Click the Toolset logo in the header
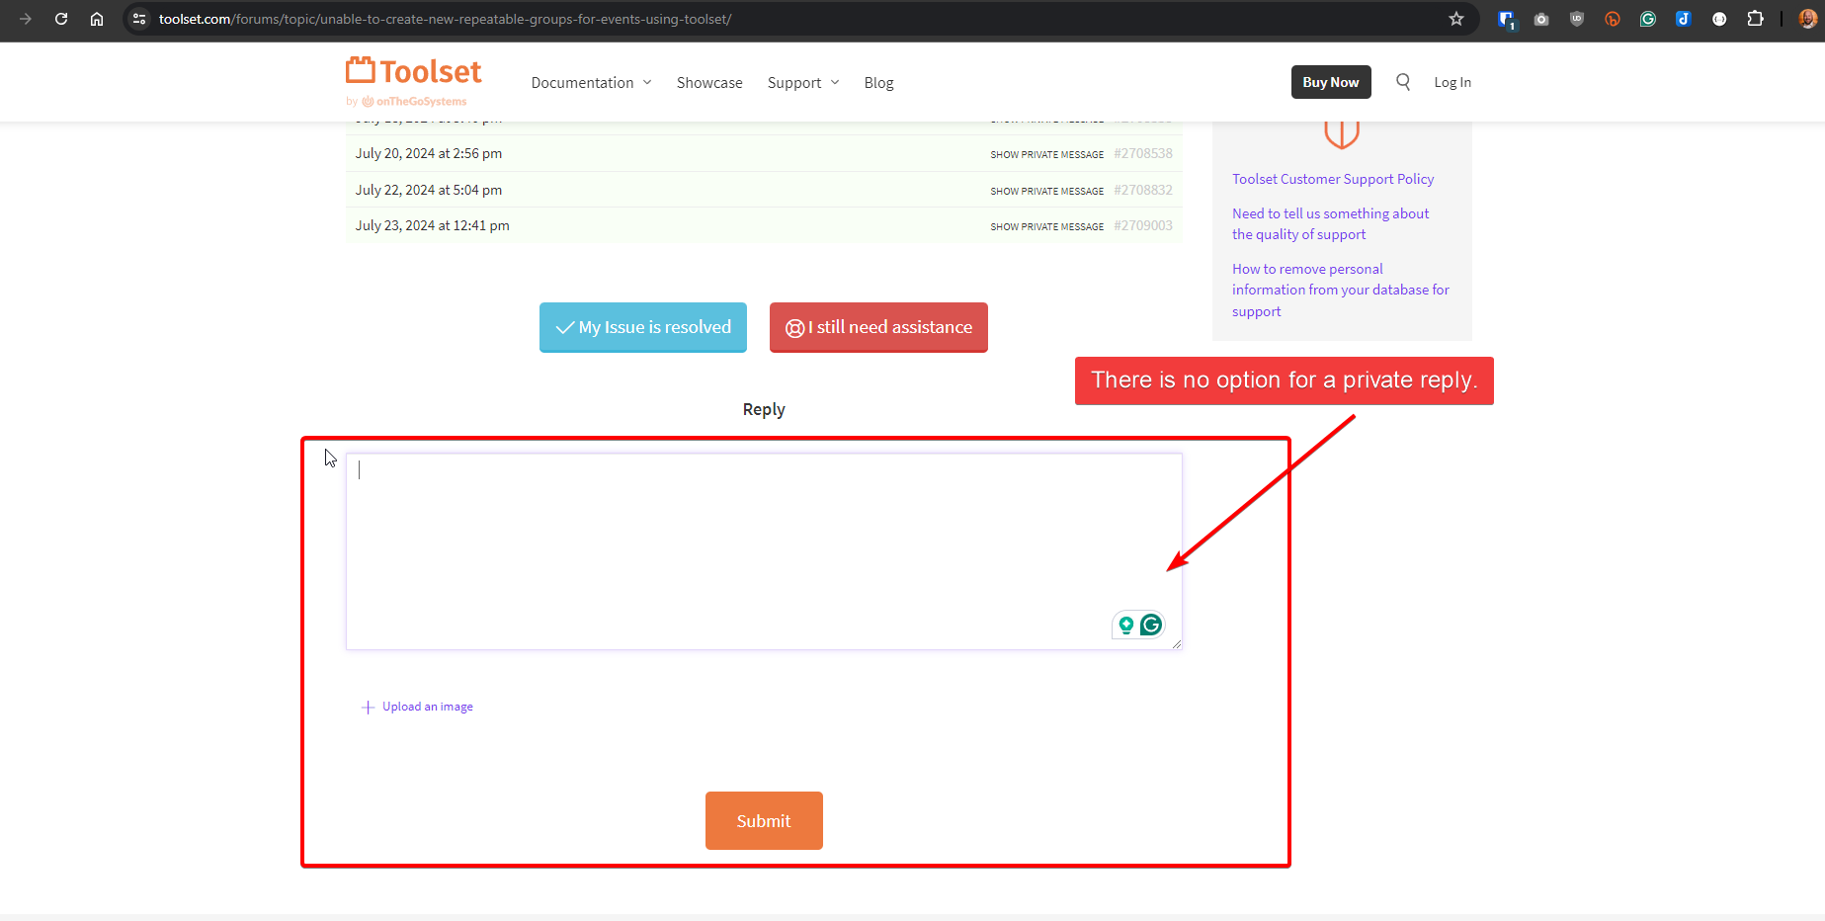This screenshot has width=1825, height=921. point(413,73)
